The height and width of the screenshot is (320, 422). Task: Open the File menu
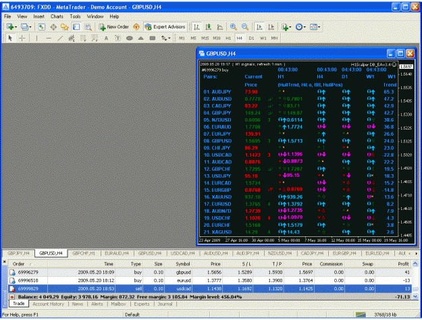7,16
